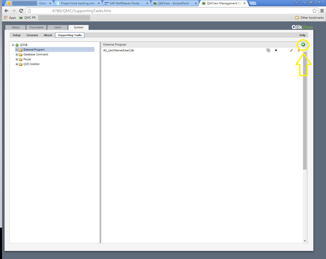
Task: Switch to the Status tab
Action: (15, 27)
